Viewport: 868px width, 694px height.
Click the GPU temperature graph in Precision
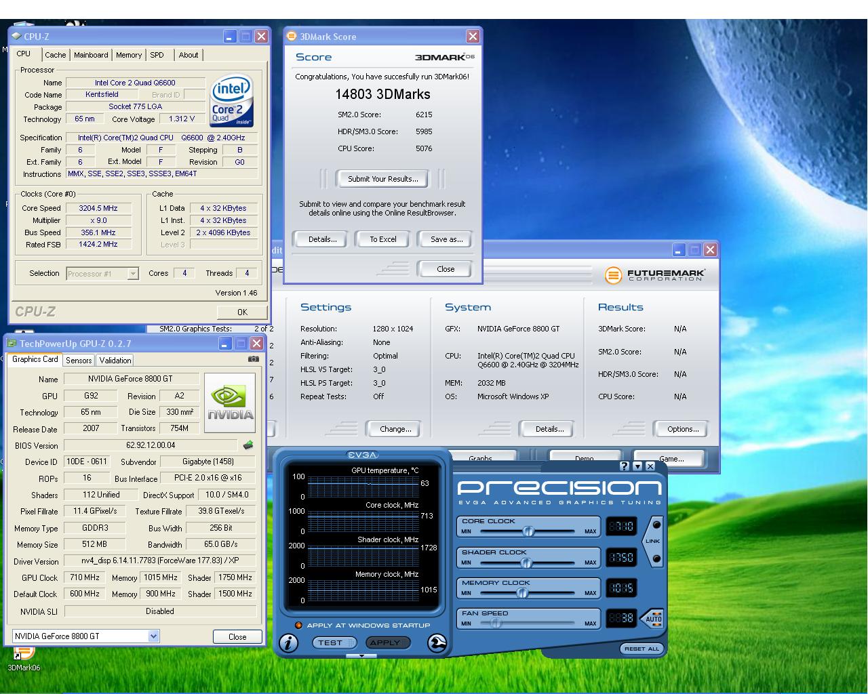[363, 486]
